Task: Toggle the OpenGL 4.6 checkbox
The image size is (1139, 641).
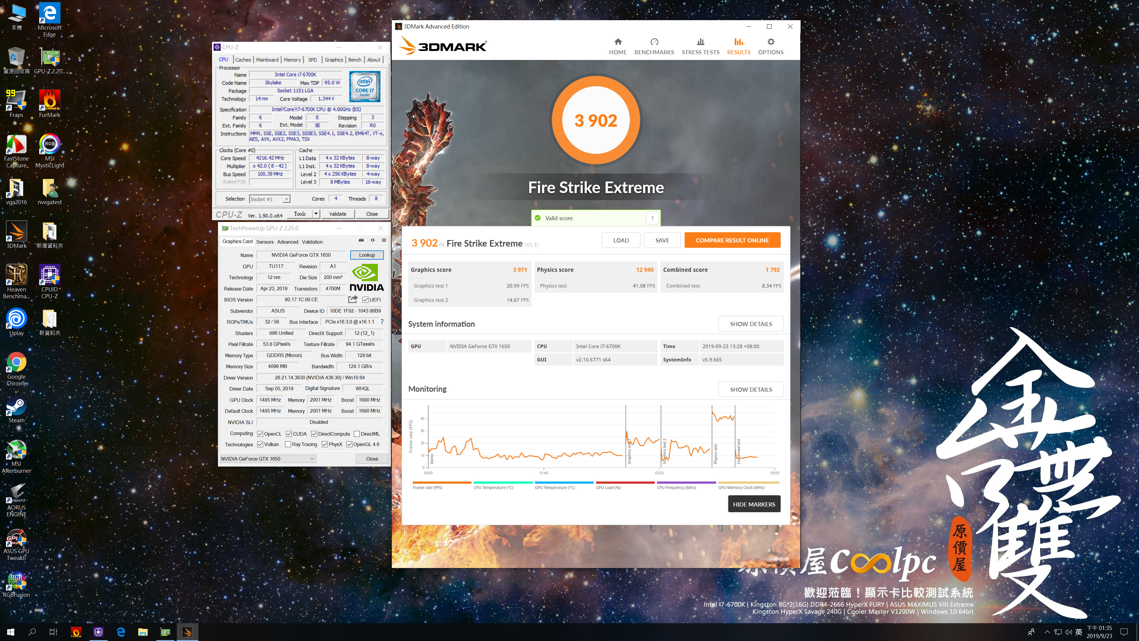Action: (349, 444)
